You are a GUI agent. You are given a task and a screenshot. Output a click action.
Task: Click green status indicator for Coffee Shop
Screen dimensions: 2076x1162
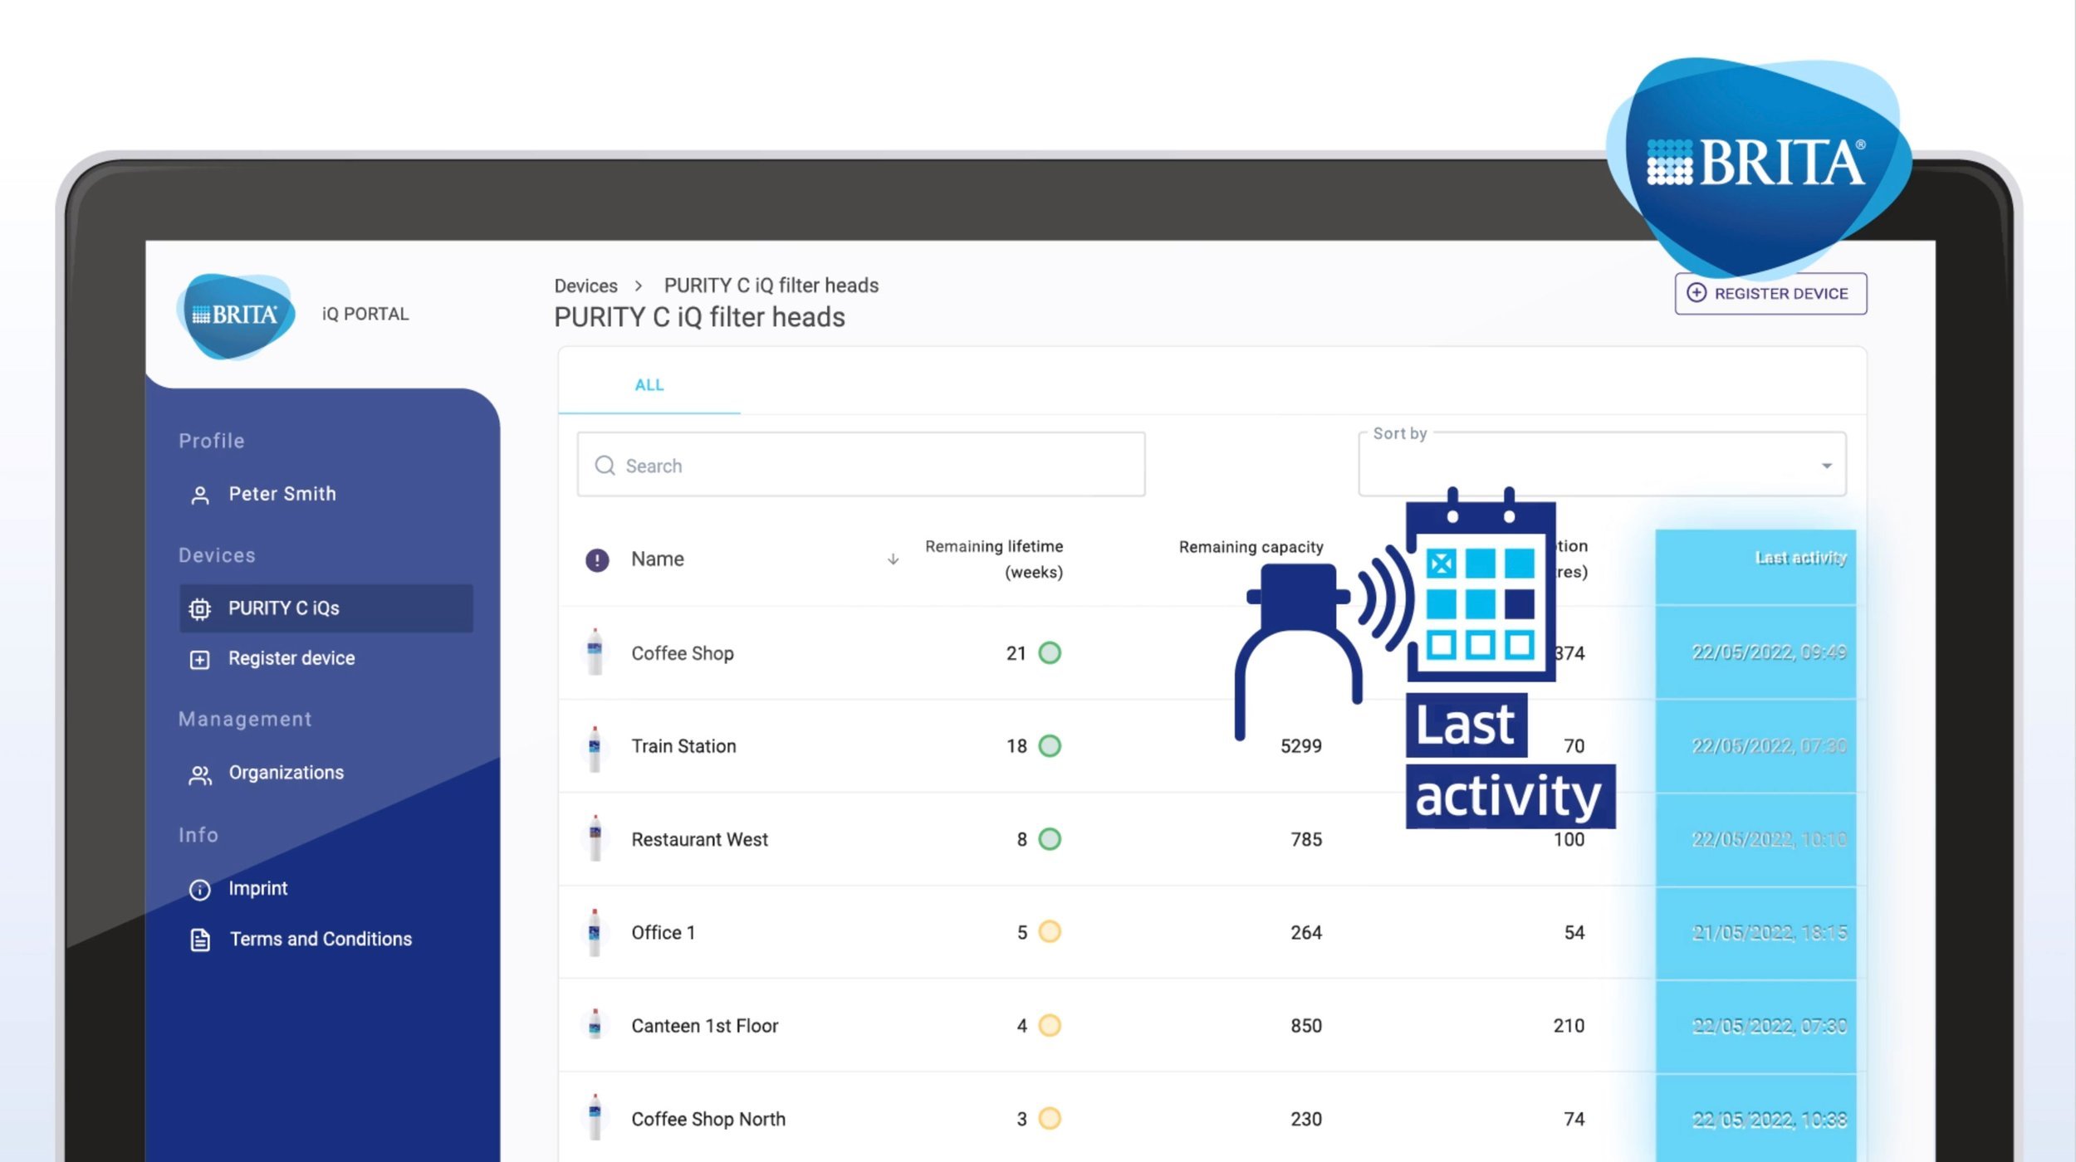pyautogui.click(x=1050, y=652)
